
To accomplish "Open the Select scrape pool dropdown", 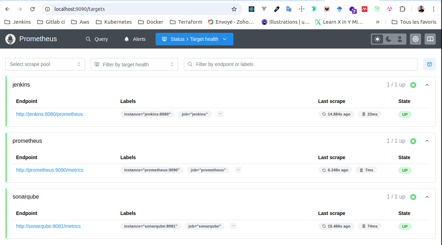I will click(x=45, y=64).
